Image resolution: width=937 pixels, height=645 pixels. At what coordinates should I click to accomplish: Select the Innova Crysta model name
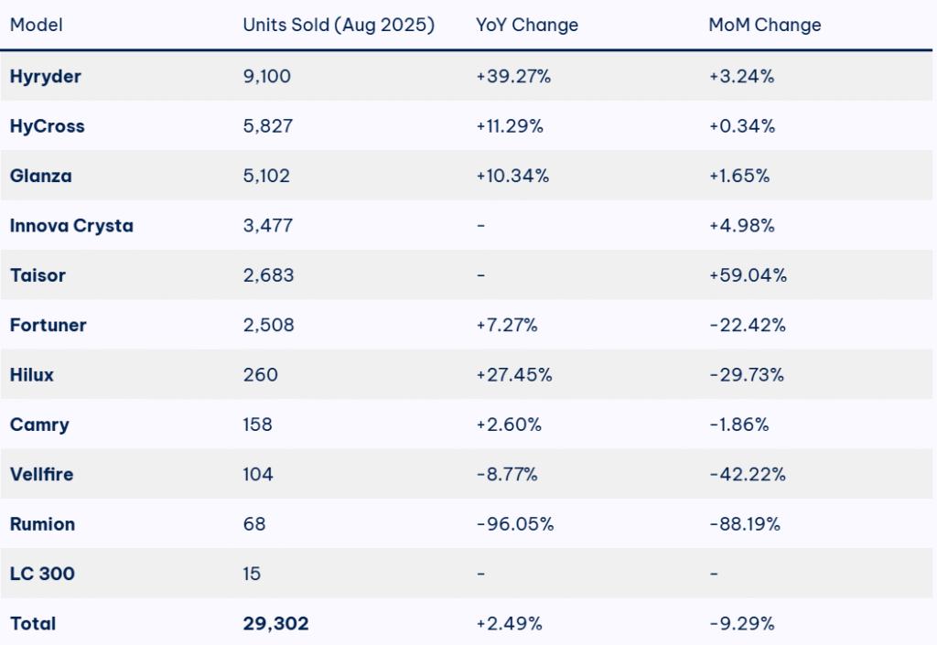(x=71, y=226)
